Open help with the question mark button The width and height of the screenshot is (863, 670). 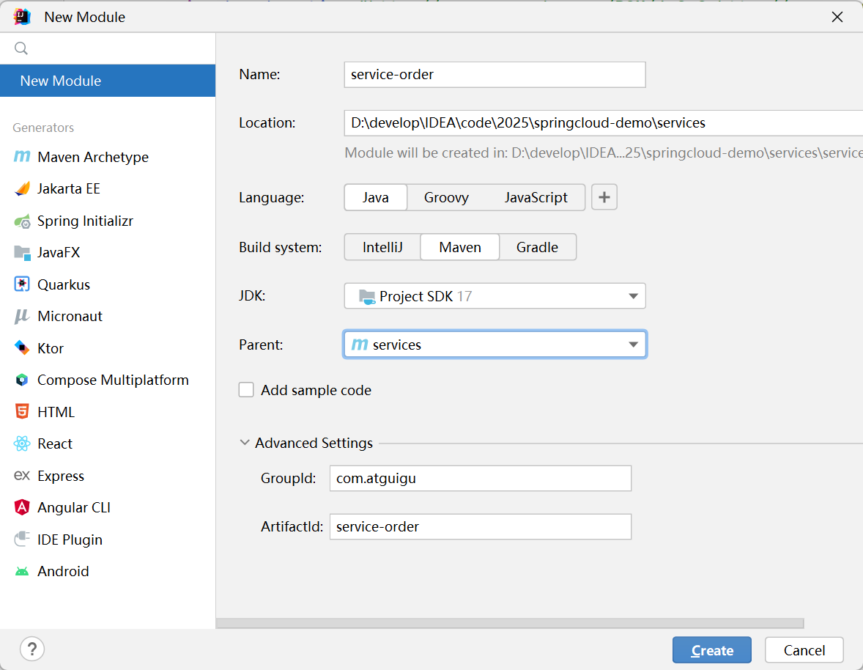pyautogui.click(x=32, y=649)
